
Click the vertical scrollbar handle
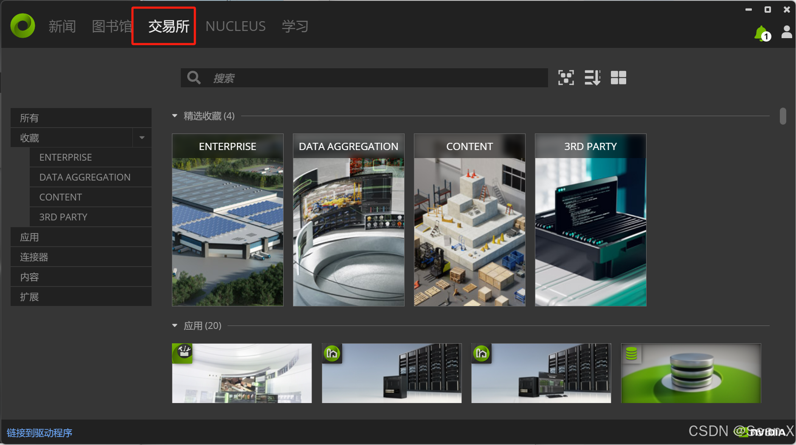click(x=783, y=116)
